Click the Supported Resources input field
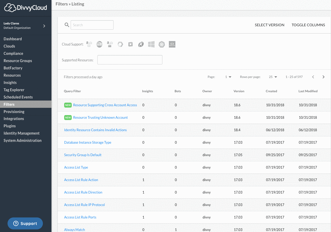 point(130,60)
